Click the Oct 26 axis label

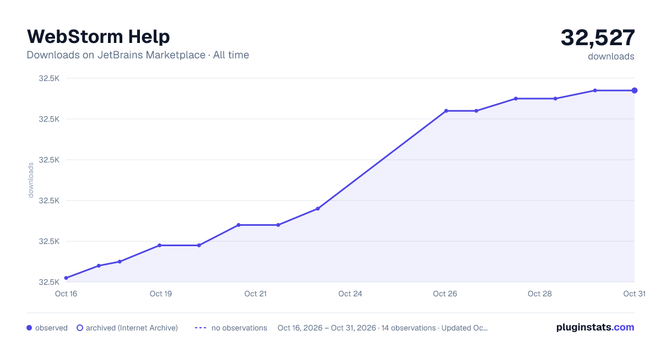[445, 294]
